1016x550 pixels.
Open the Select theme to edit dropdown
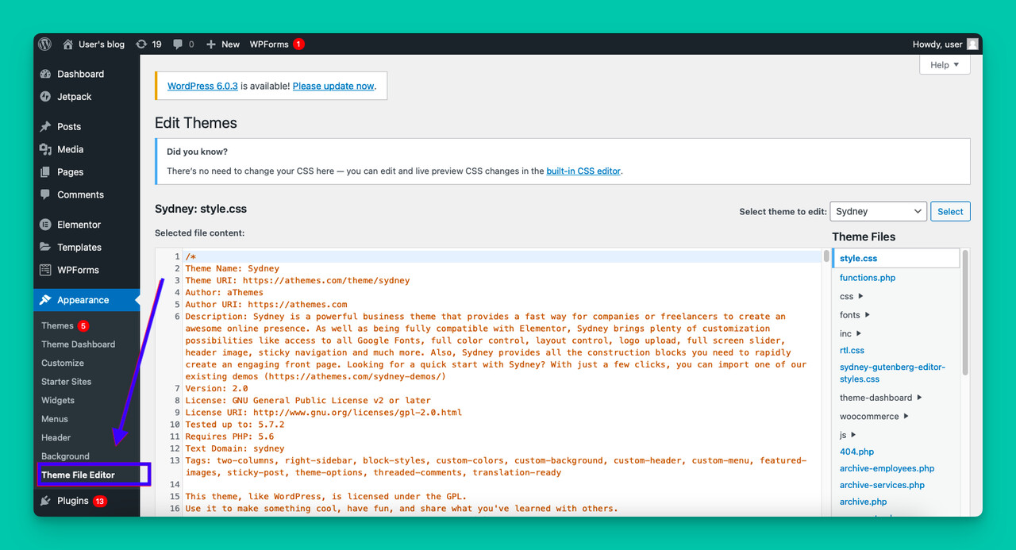pyautogui.click(x=879, y=211)
